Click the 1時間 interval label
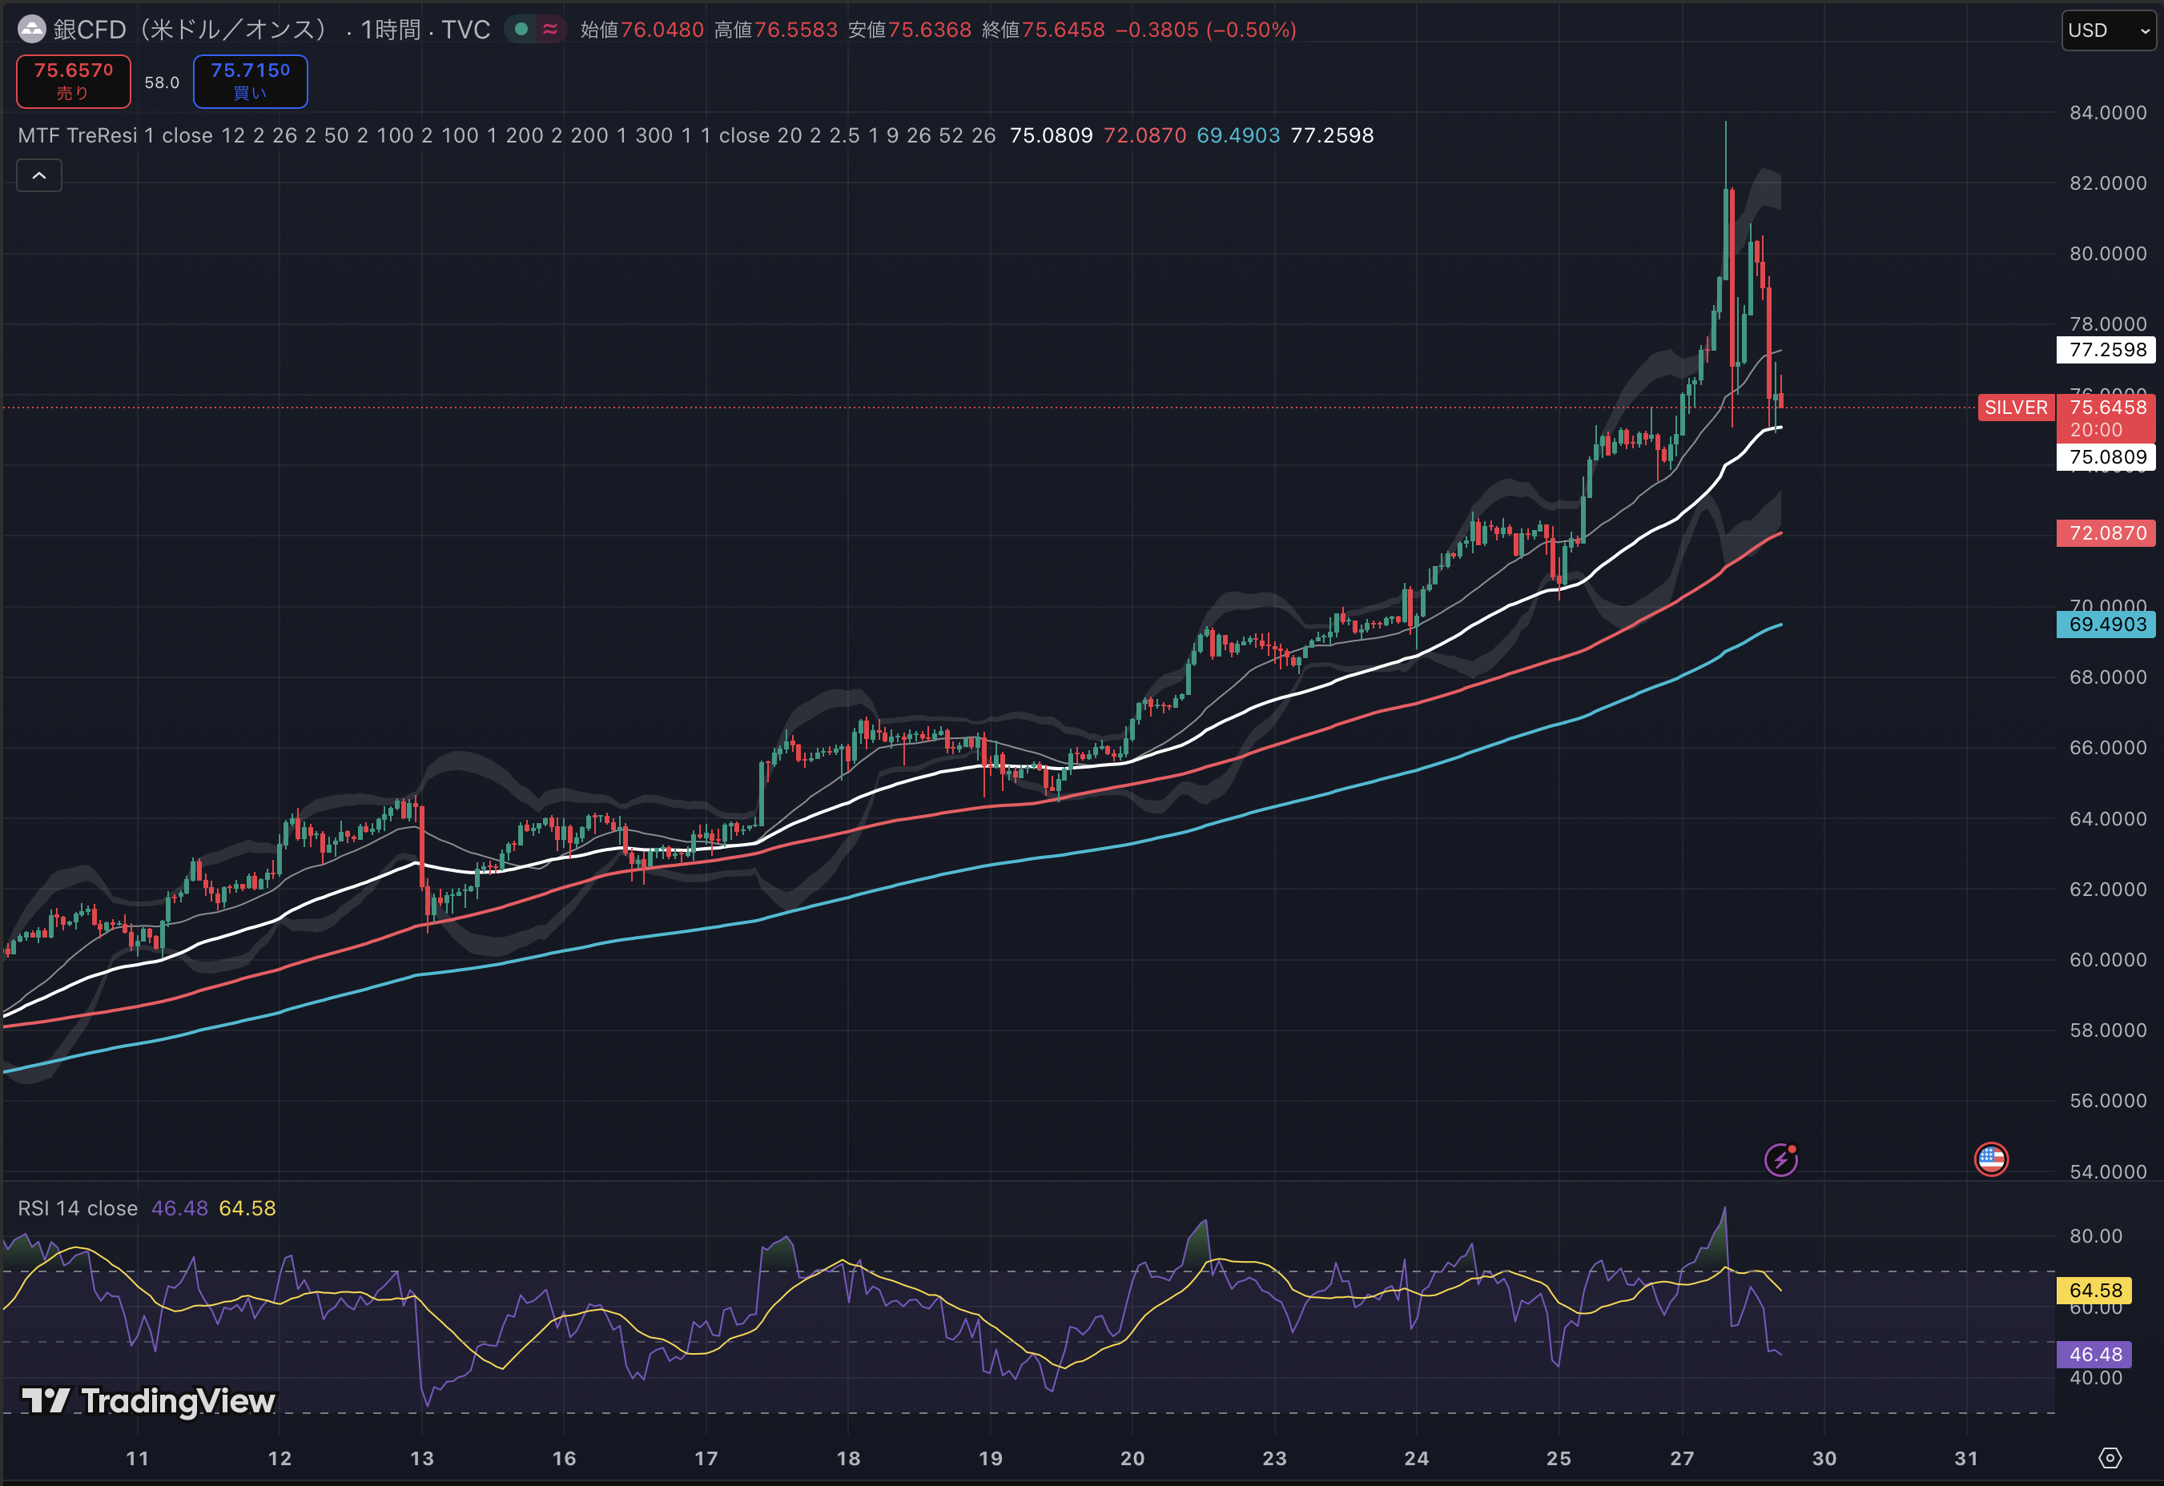Viewport: 2164px width, 1486px height. click(390, 30)
